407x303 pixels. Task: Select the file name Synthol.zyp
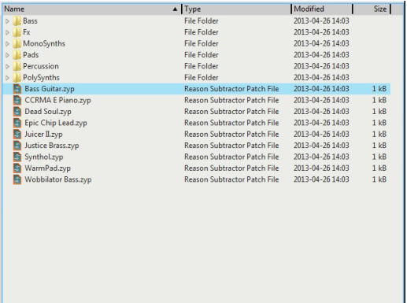pyautogui.click(x=44, y=157)
